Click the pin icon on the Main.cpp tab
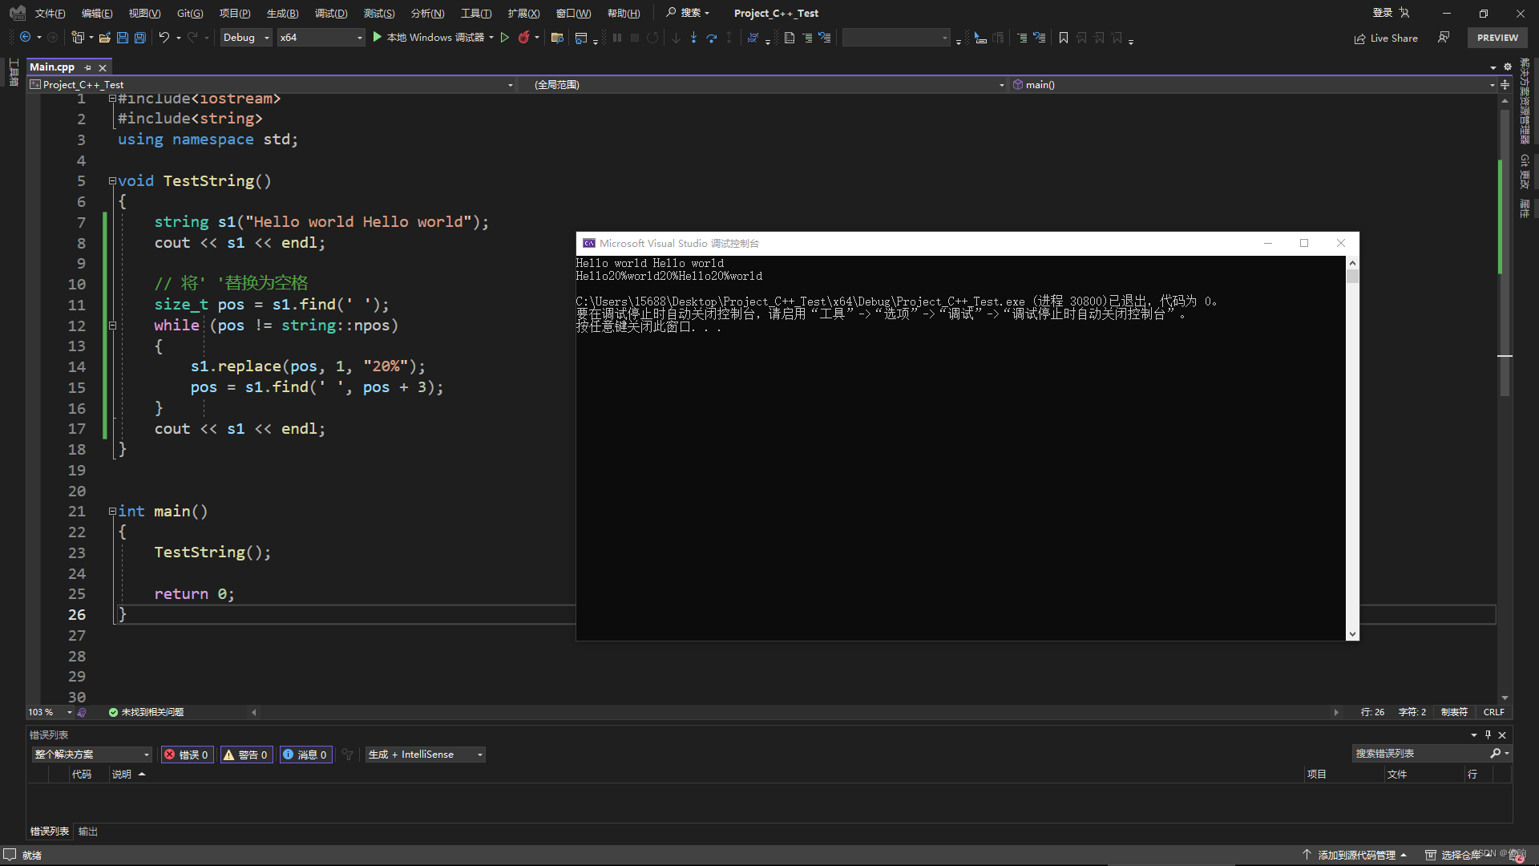Viewport: 1539px width, 866px height. 87,67
